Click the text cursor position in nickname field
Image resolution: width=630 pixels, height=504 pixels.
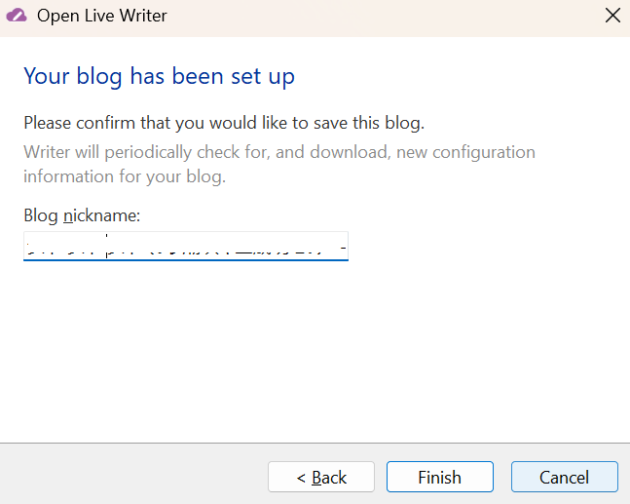click(106, 245)
